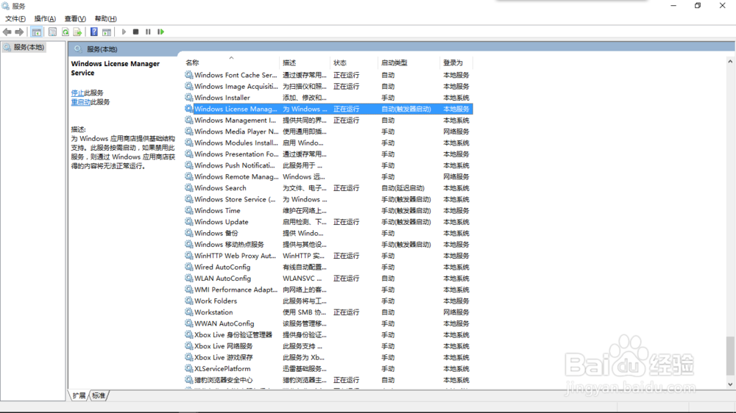Select Xbox Live 身份验证管理器 row name

(x=233, y=334)
